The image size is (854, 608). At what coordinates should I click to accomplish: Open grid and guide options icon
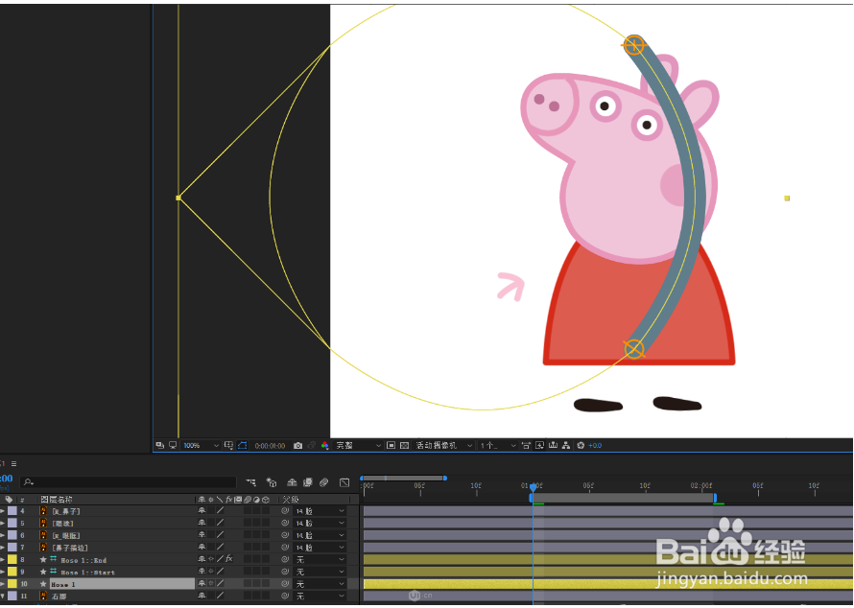click(228, 445)
